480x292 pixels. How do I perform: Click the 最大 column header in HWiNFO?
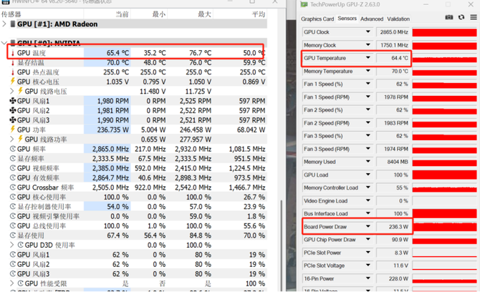tap(204, 14)
